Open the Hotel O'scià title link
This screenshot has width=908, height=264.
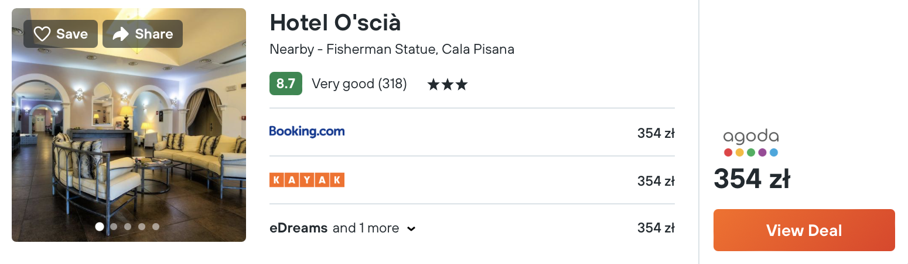[335, 23]
